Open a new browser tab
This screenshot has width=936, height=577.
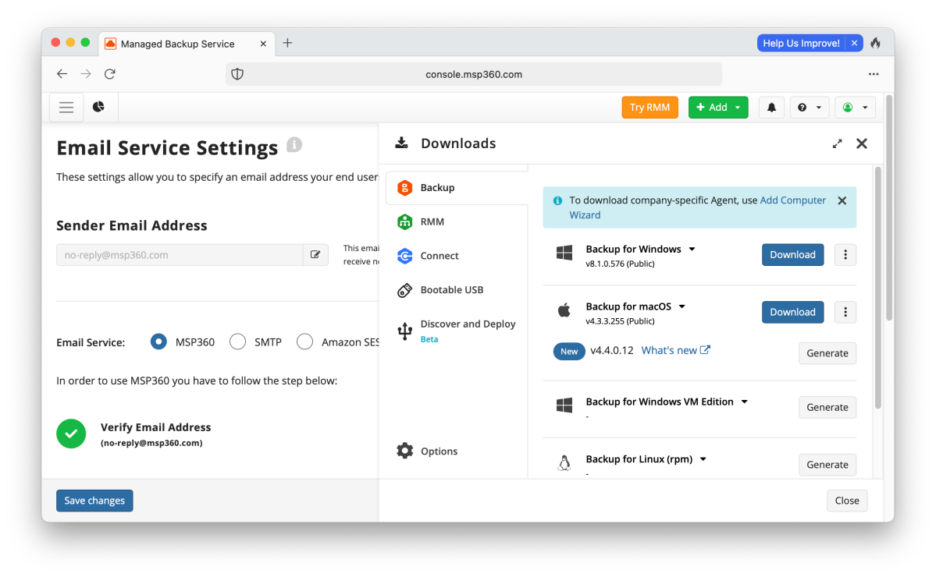287,43
